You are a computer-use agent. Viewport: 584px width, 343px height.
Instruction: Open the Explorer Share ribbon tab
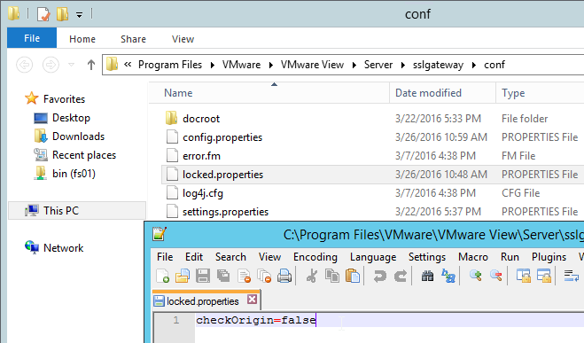pyautogui.click(x=133, y=39)
